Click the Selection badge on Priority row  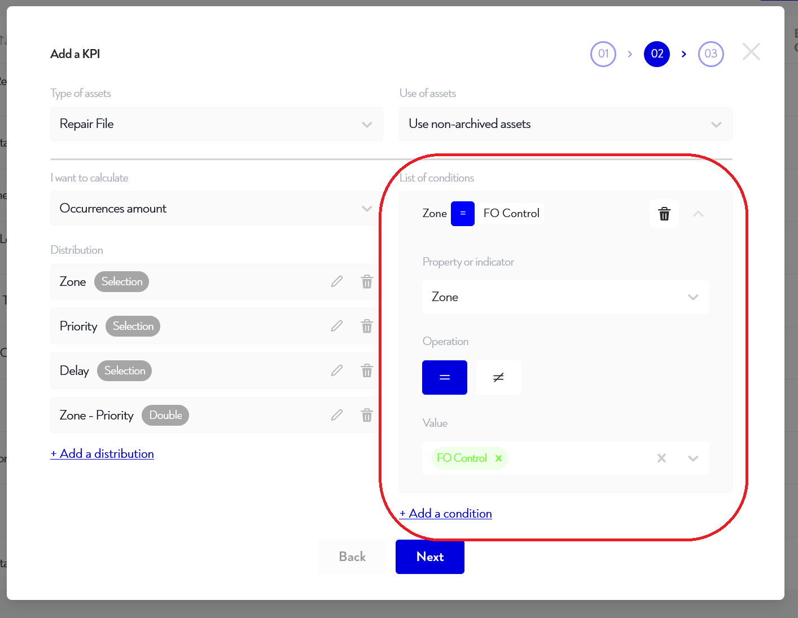133,326
